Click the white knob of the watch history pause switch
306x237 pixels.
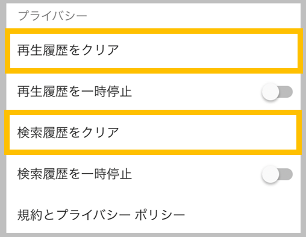(270, 92)
